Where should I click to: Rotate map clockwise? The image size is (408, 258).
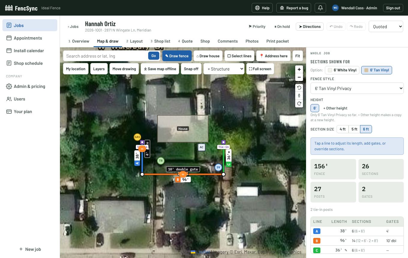pos(299,103)
